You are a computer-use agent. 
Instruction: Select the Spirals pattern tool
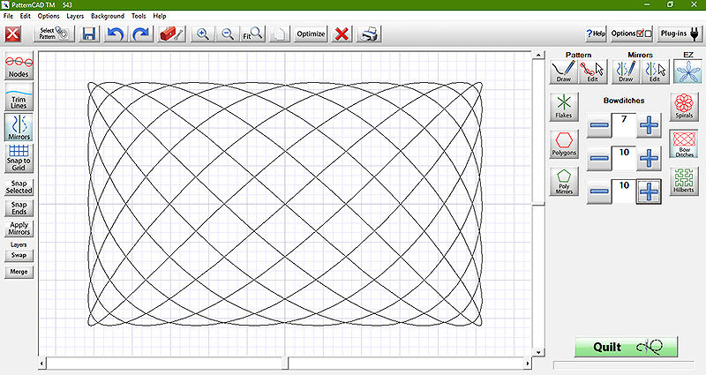point(684,107)
